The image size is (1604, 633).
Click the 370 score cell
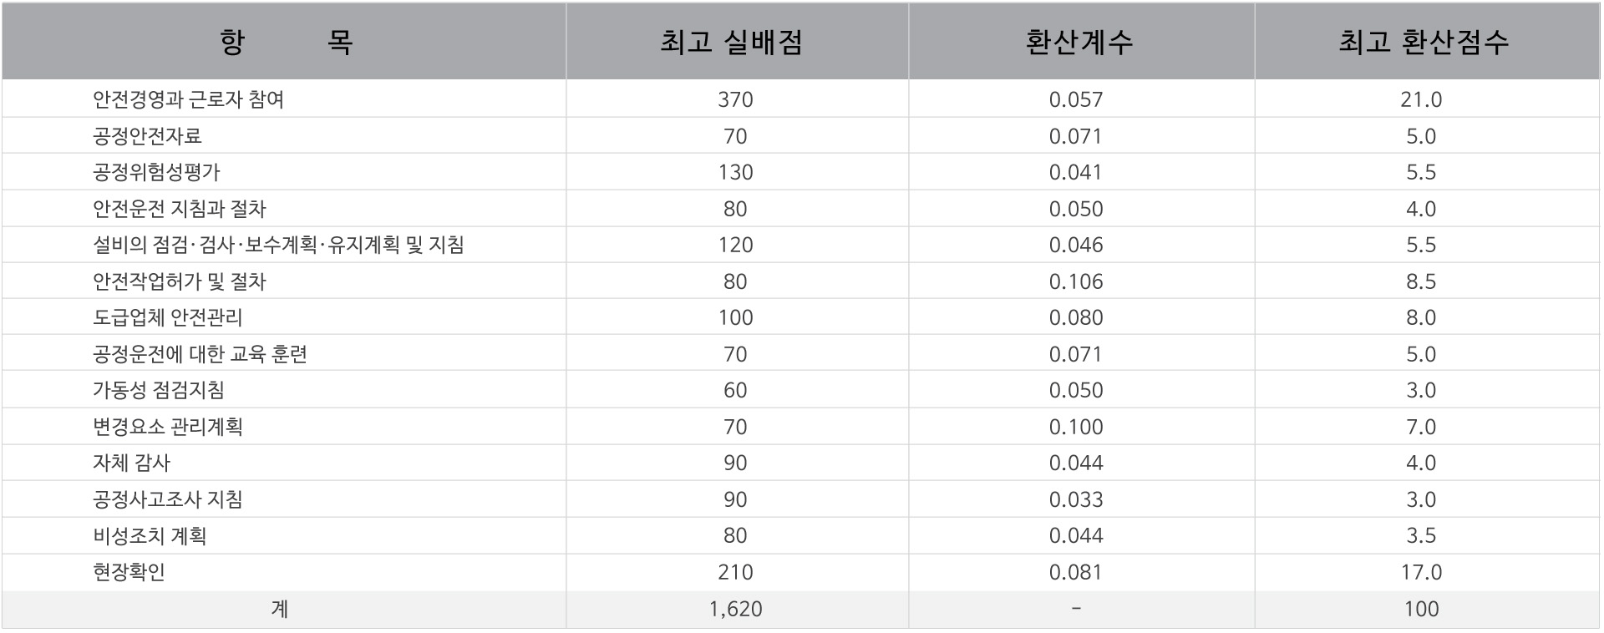point(735,99)
